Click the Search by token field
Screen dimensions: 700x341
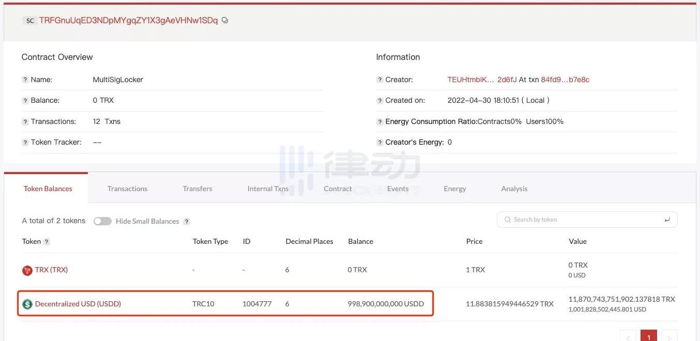point(587,220)
